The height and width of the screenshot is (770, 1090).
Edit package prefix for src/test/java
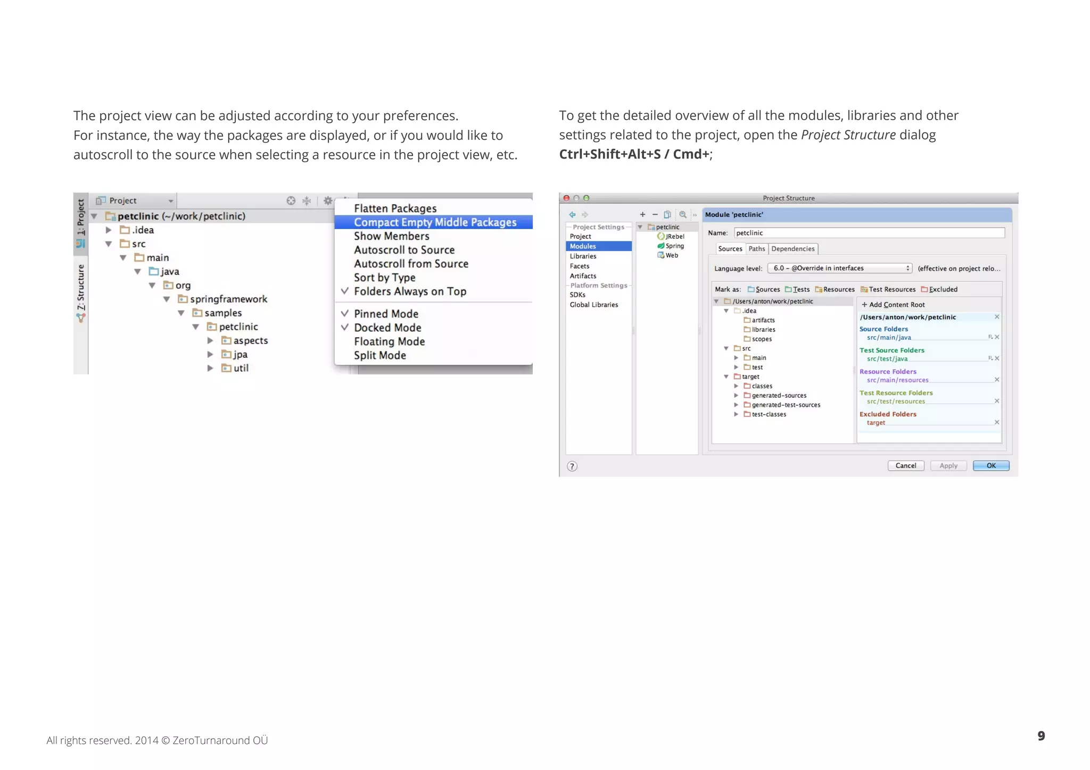pos(990,358)
